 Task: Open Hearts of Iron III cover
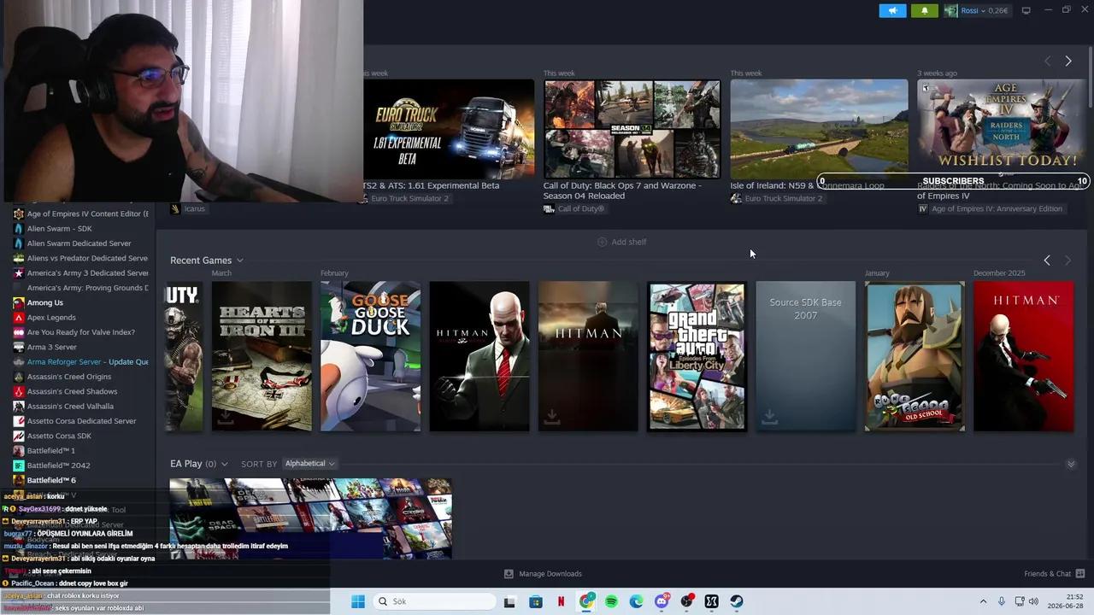coord(262,356)
